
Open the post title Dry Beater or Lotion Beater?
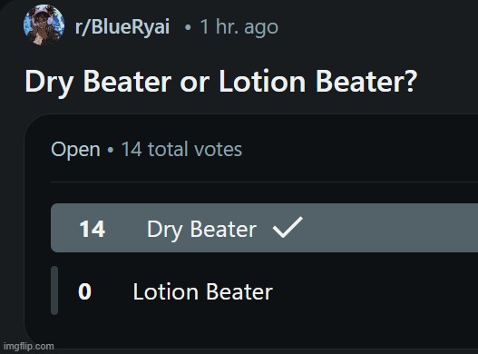point(220,81)
